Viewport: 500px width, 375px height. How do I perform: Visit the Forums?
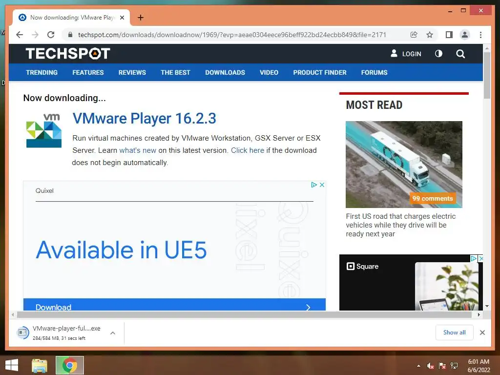[375, 72]
